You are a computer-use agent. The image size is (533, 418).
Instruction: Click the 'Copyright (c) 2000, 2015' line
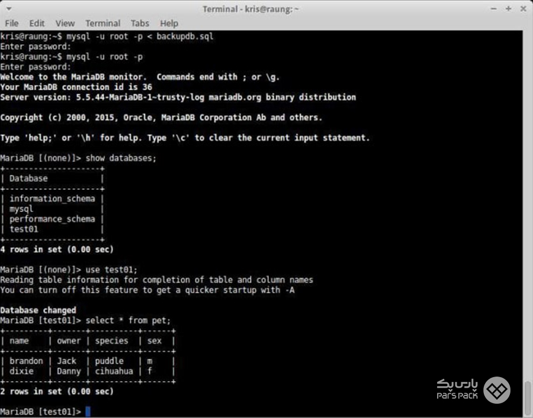click(x=161, y=118)
